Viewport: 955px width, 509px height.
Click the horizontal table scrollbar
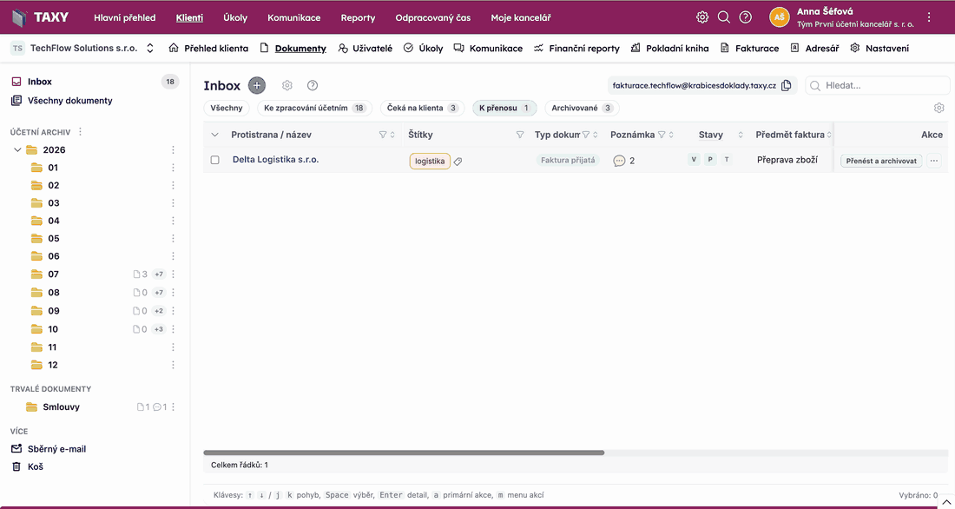(404, 453)
